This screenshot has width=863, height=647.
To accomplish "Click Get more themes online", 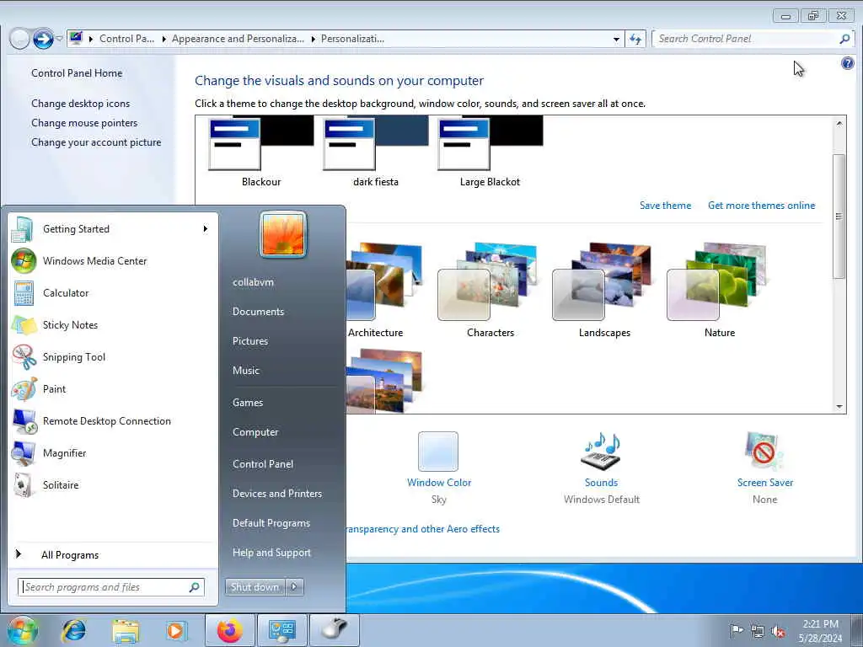I will 761,206.
